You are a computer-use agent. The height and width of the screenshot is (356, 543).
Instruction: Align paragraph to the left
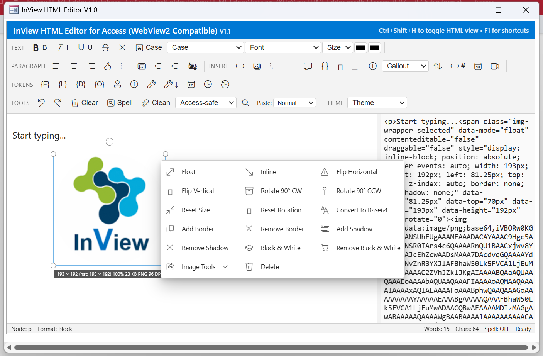click(57, 66)
